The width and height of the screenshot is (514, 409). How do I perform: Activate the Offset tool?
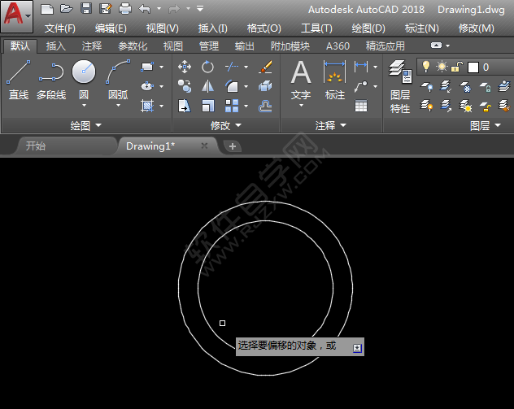265,107
